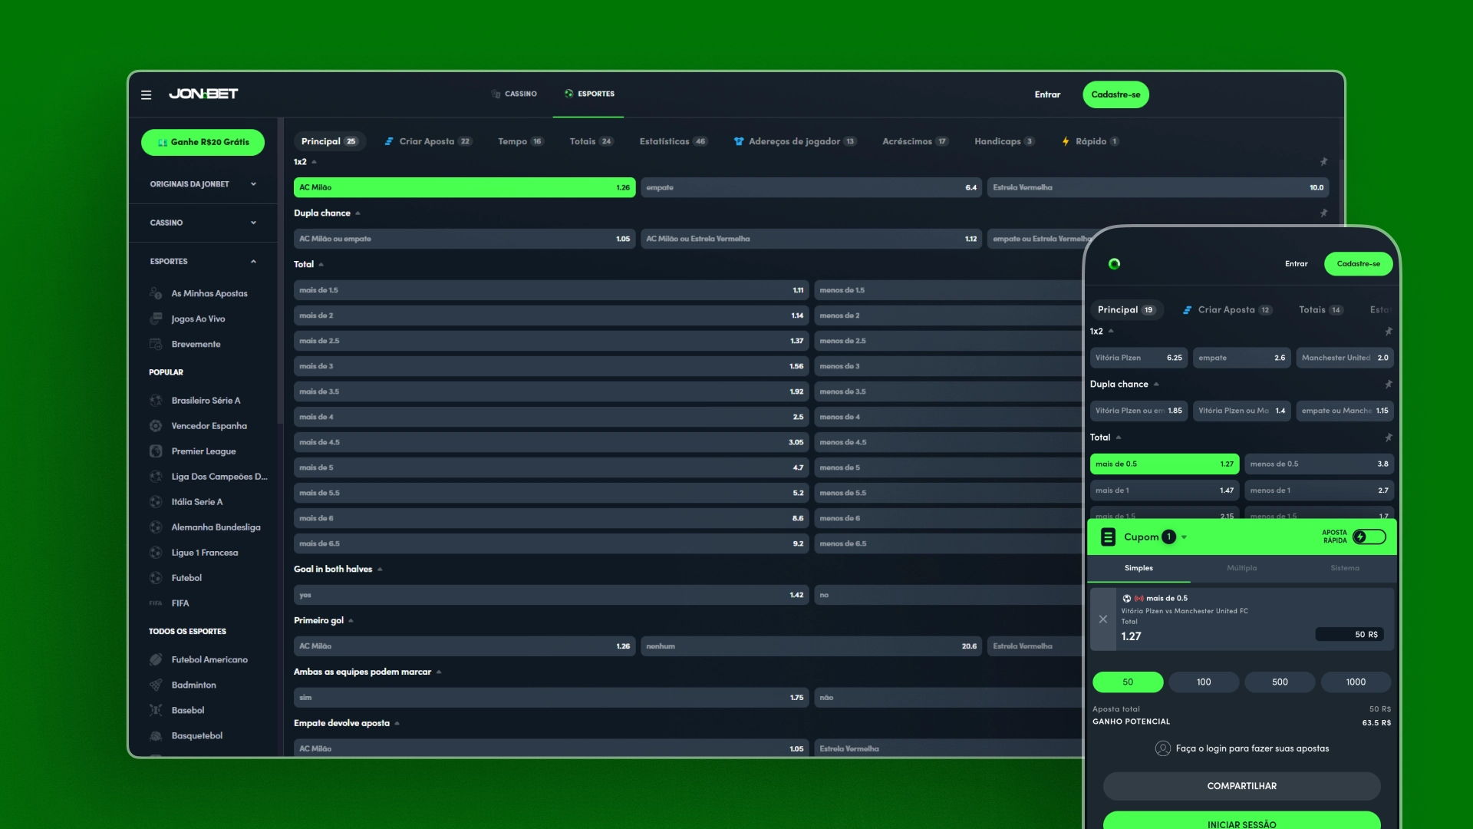Click the Compartilhar button

pos(1241,786)
